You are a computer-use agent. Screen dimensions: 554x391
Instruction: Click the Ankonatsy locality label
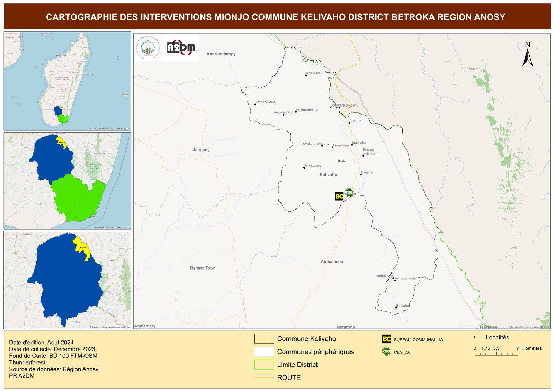click(314, 73)
